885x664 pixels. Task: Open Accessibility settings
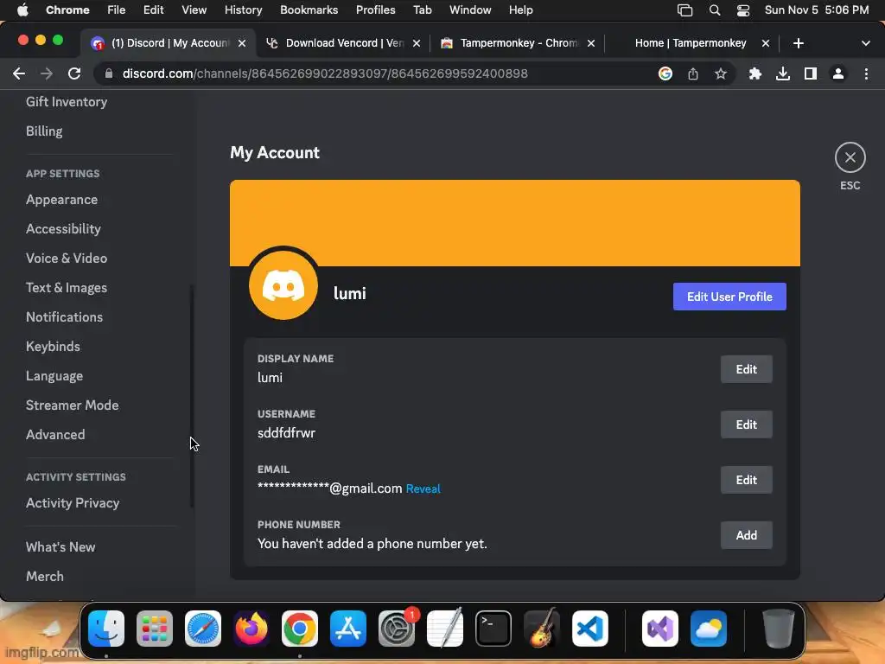[63, 228]
